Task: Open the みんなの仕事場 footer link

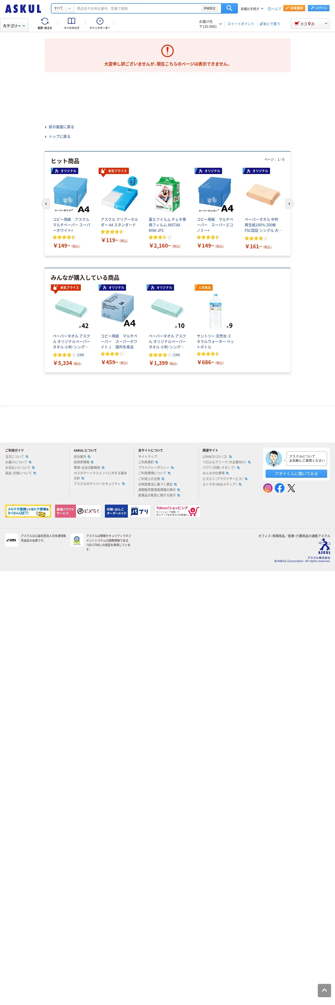Action: [x=213, y=473]
